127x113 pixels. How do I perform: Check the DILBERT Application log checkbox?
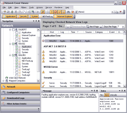[x=17, y=32]
